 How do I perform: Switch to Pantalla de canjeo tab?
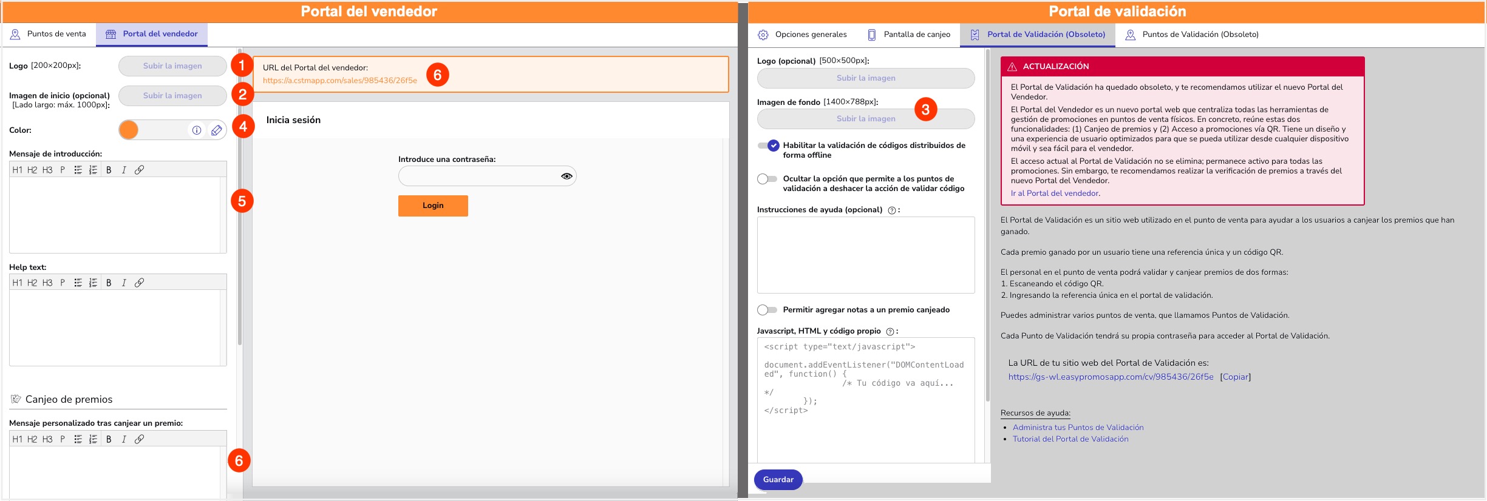coord(908,35)
